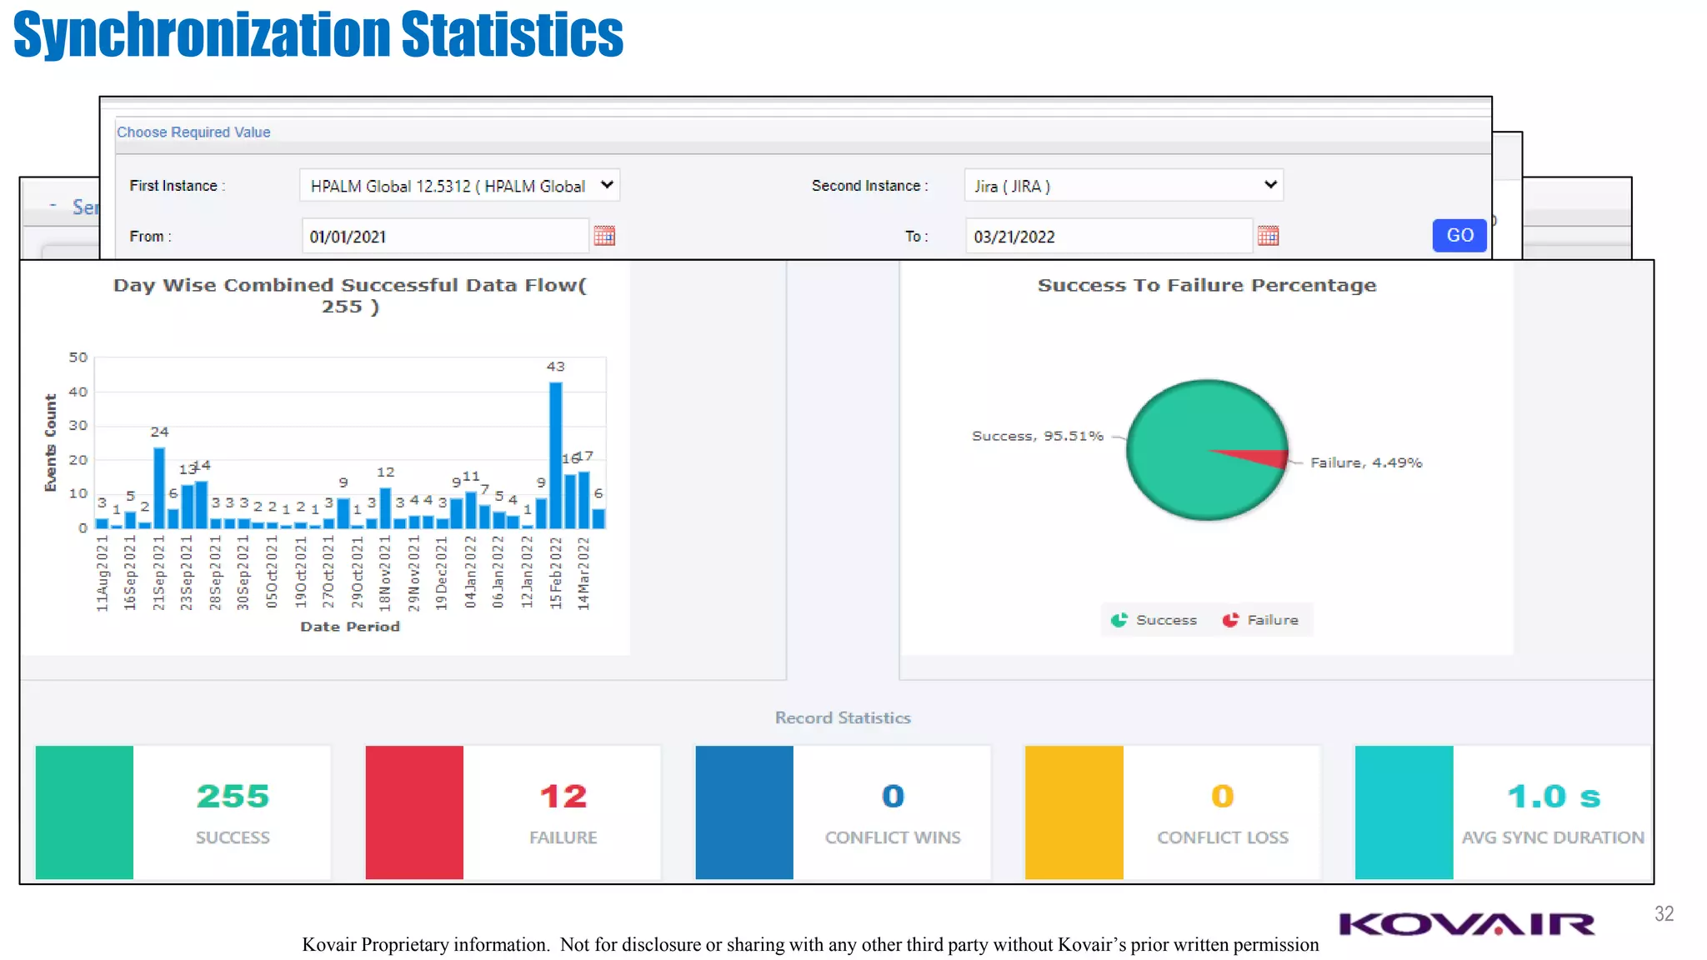Open the To date calendar picker

tap(1268, 236)
